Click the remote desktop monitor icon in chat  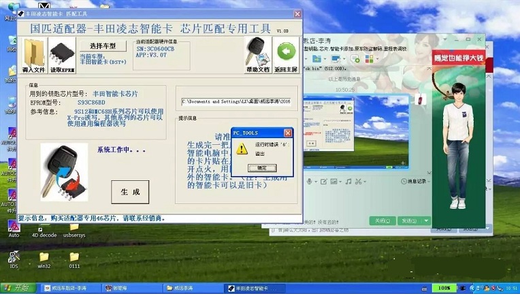coord(336,59)
